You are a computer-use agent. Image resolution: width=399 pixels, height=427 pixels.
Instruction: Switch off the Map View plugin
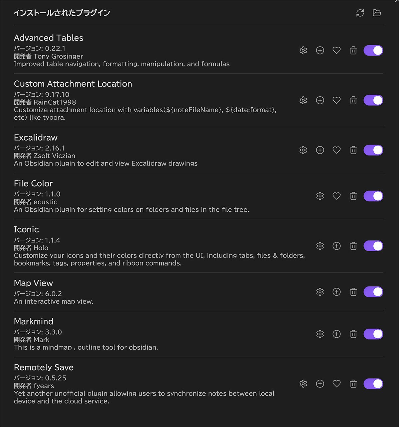[x=373, y=292]
